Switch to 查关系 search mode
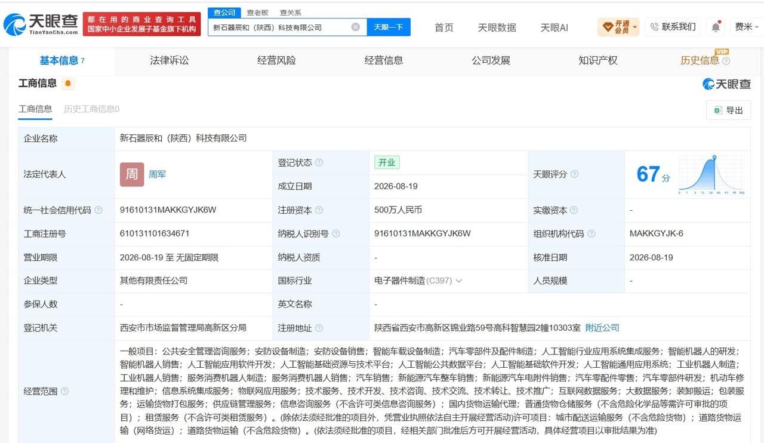Image resolution: width=764 pixels, height=443 pixels. (291, 13)
